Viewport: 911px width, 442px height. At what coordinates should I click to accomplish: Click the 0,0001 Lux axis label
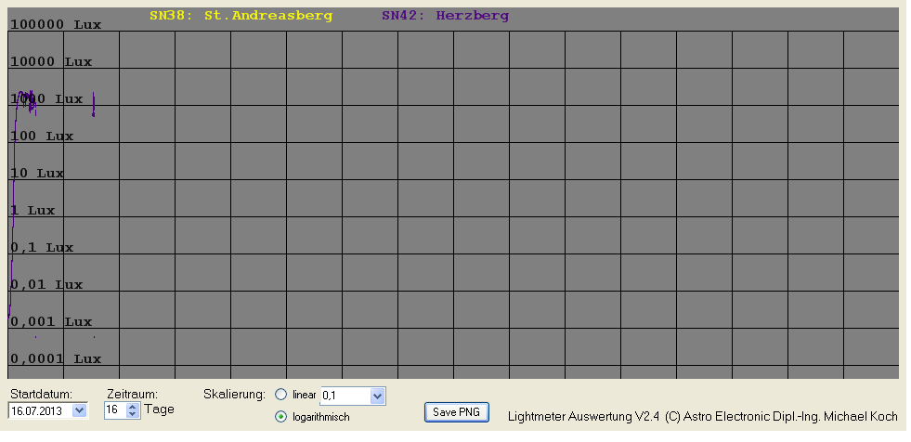pos(55,359)
